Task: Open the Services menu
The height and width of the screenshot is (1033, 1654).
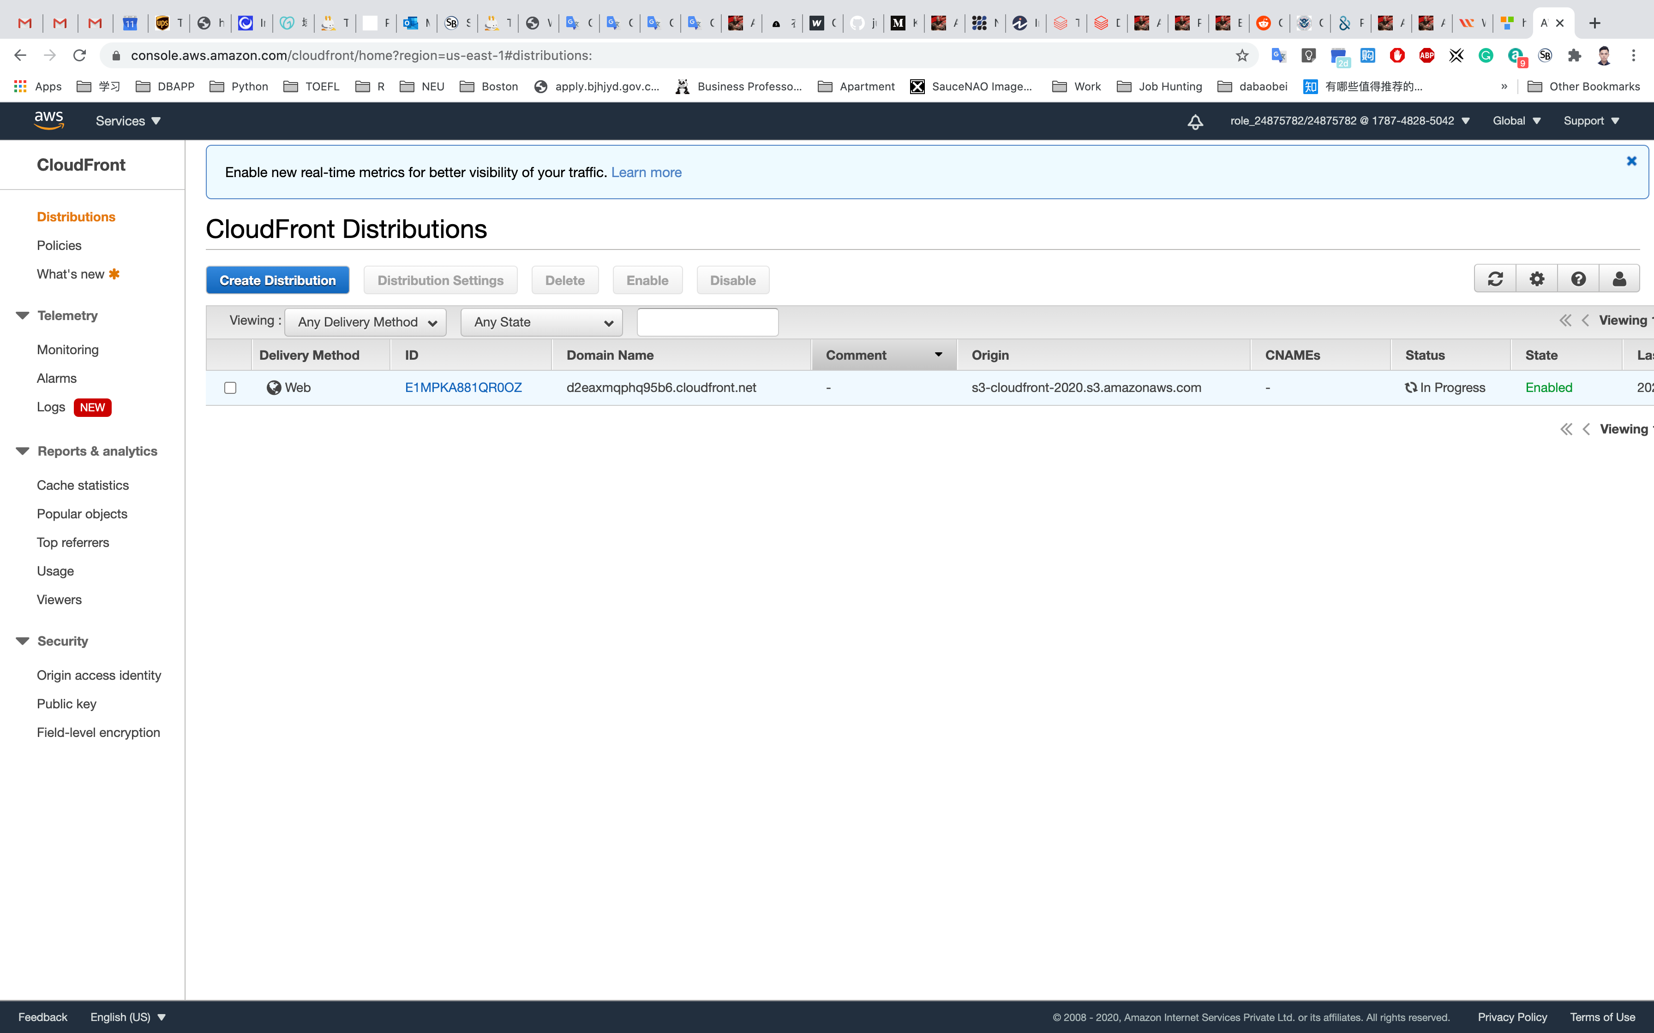Action: [x=128, y=121]
